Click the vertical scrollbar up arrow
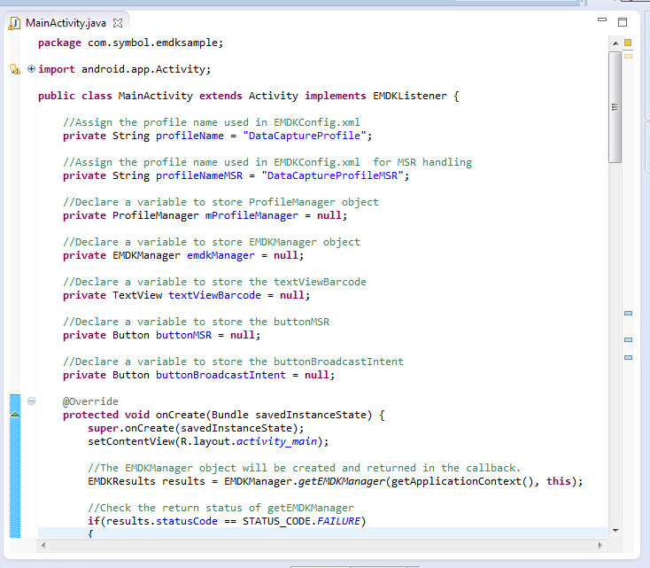 (x=615, y=43)
